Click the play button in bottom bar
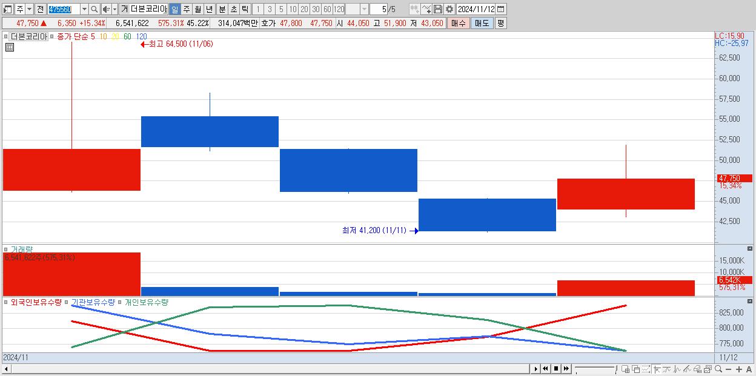Image resolution: width=756 pixels, height=376 pixels. click(x=535, y=369)
